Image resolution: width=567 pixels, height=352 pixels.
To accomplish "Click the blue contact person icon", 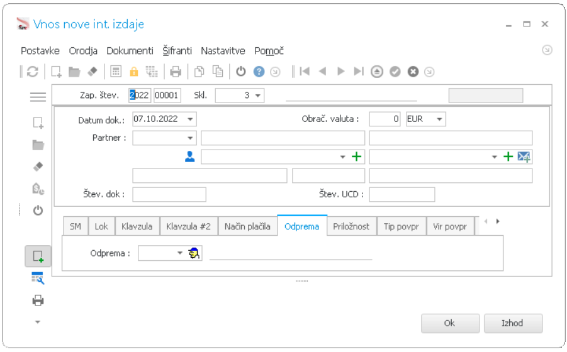I will (x=190, y=157).
